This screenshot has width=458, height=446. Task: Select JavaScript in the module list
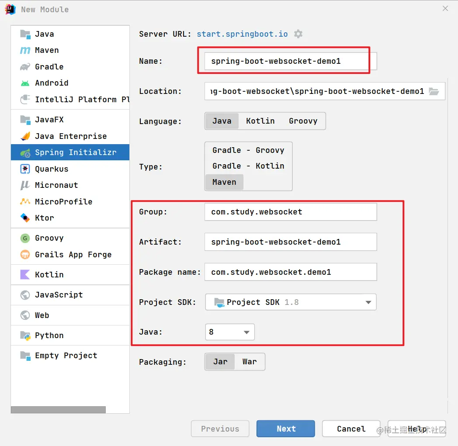[70, 295]
